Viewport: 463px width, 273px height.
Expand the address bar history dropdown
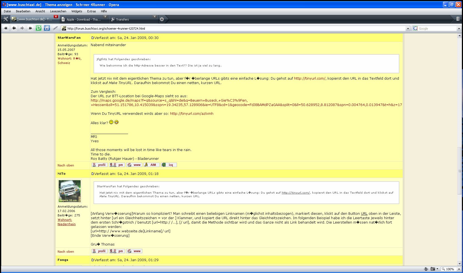(408, 29)
